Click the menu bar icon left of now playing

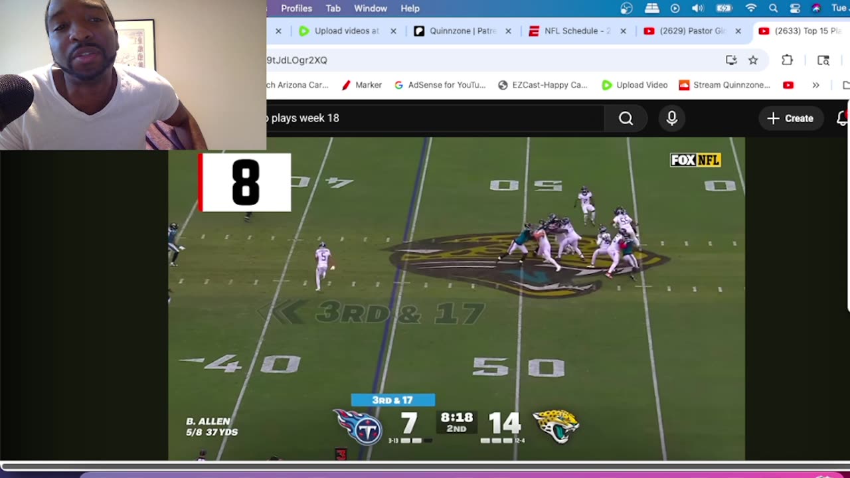pos(651,9)
